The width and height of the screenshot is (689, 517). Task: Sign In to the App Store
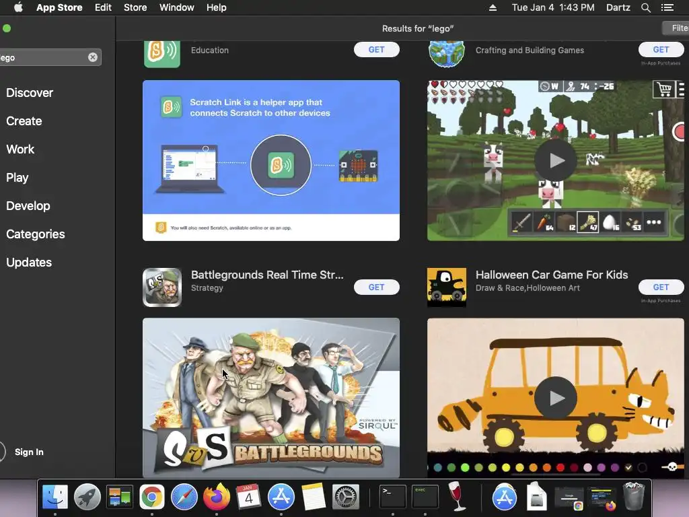(29, 452)
